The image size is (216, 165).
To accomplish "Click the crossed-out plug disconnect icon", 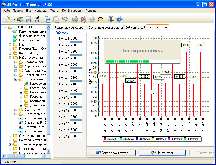I will [83, 19].
